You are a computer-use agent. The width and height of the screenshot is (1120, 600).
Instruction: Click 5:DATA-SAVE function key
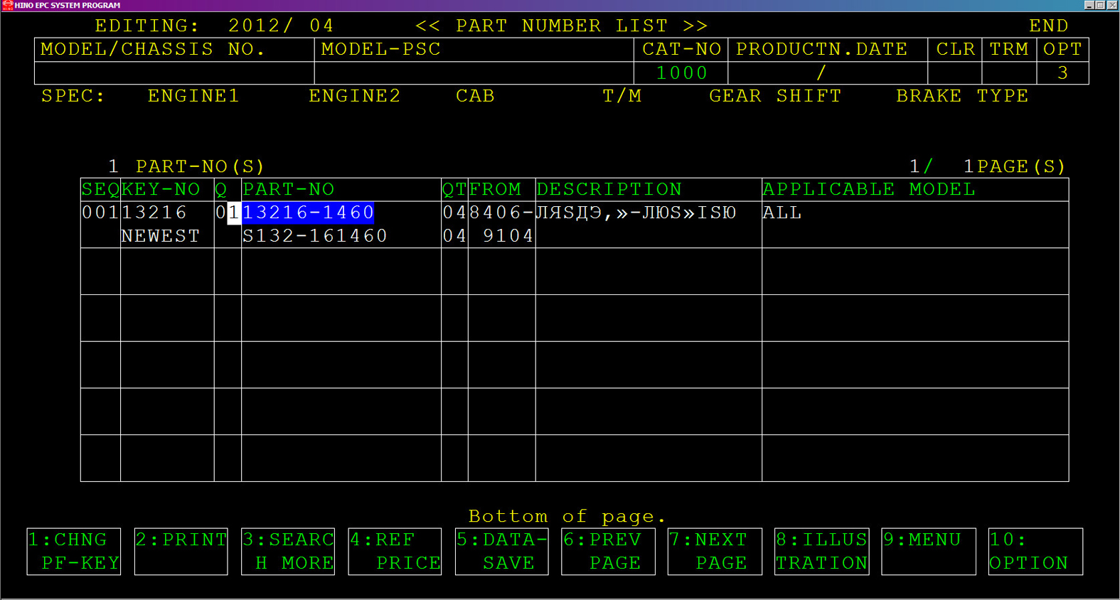tap(501, 551)
